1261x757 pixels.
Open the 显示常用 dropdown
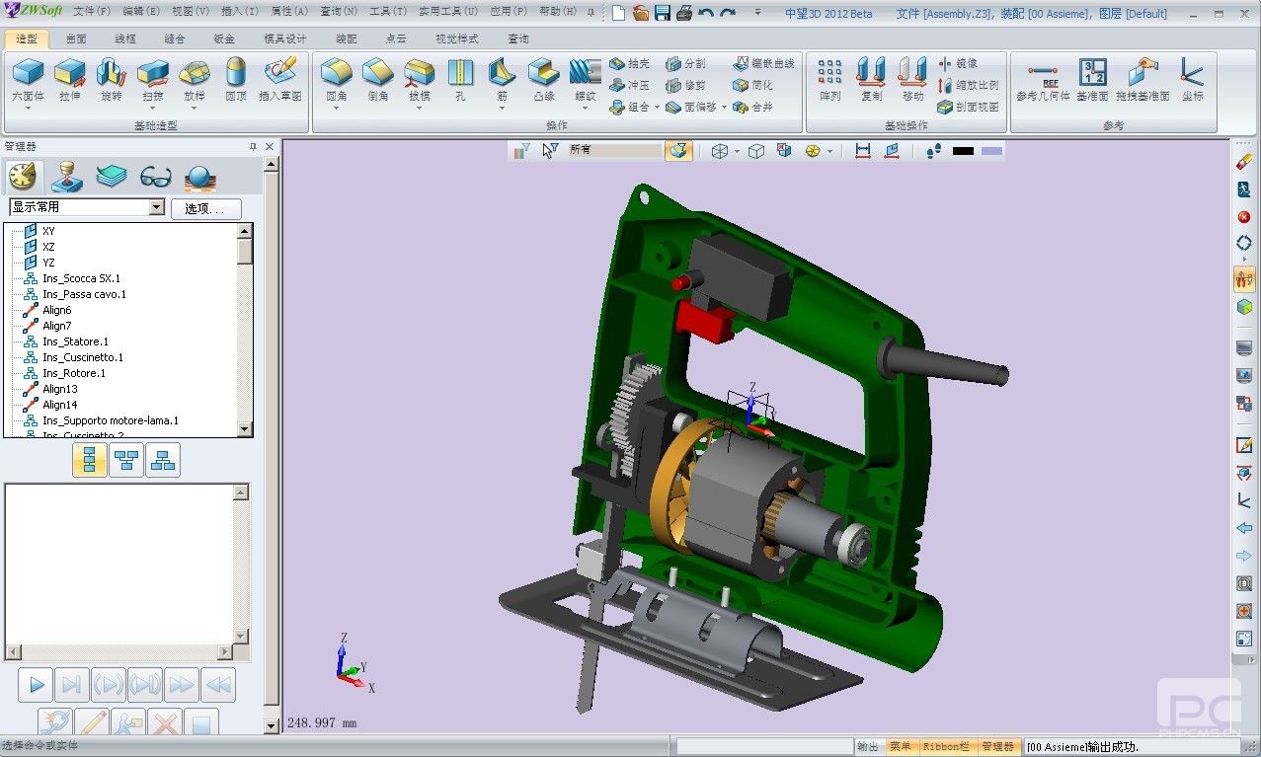coord(158,207)
